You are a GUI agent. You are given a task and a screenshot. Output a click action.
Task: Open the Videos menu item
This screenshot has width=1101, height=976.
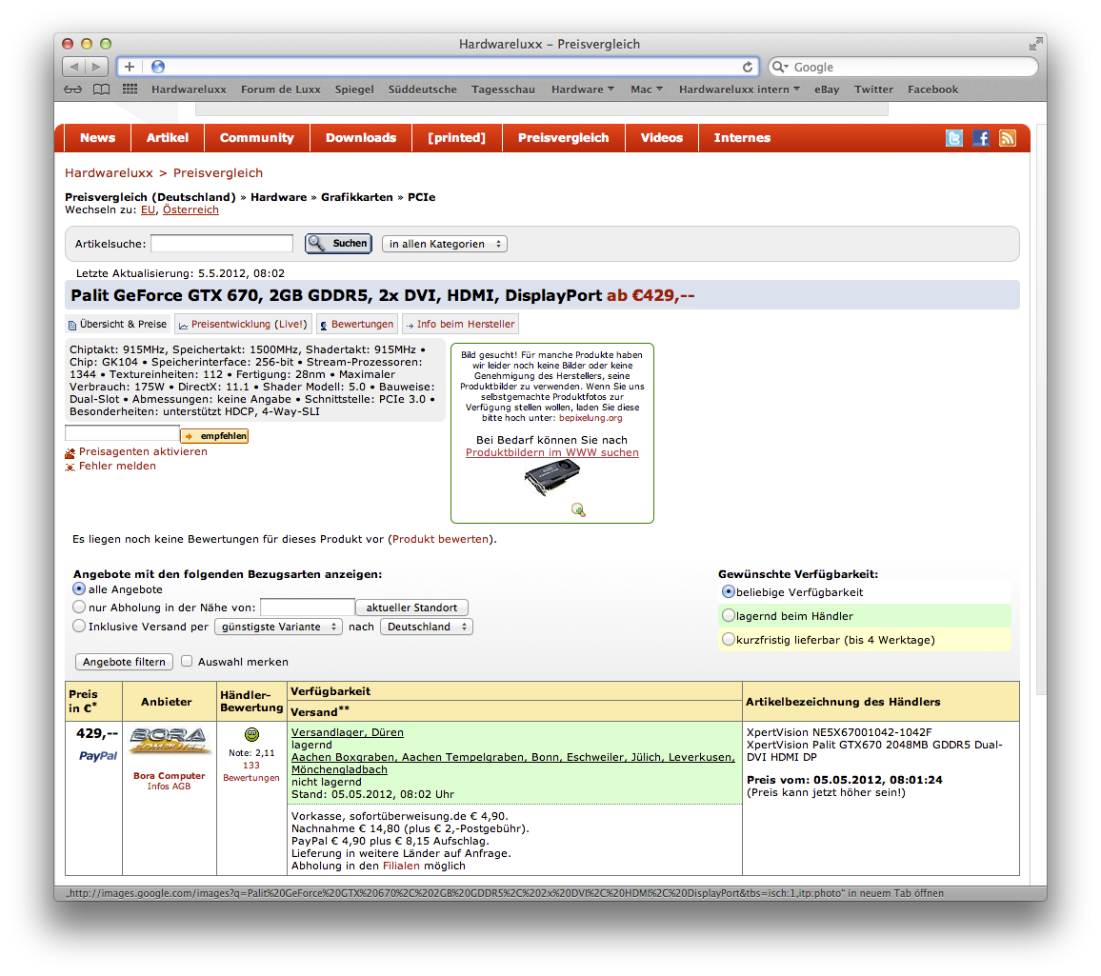click(x=661, y=138)
